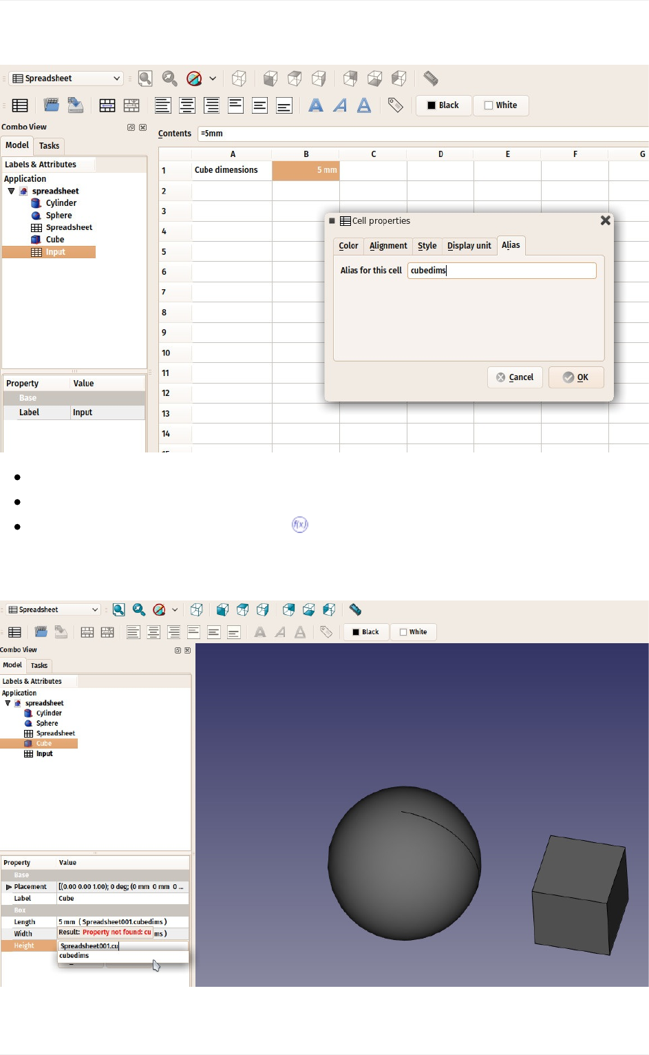Align bottom icon in top screenshot toolbar
This screenshot has height=1055, width=649.
pos(284,105)
